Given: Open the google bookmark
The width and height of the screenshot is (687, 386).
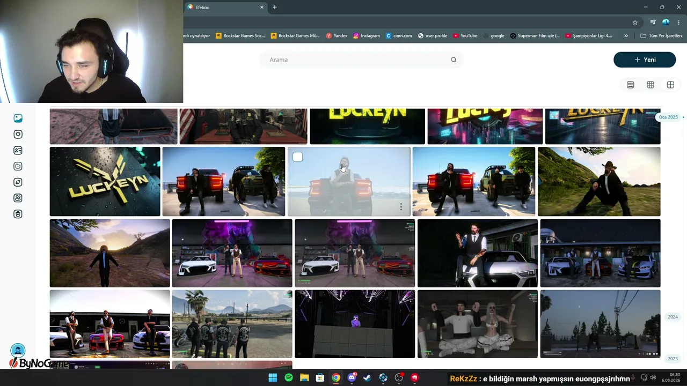Looking at the screenshot, I should point(494,36).
